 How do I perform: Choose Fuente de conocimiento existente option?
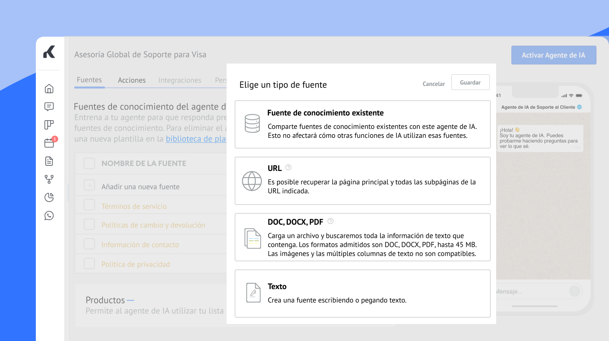pos(362,124)
